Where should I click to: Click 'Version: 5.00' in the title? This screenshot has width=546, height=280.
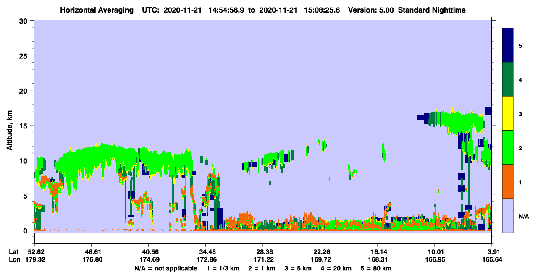[x=370, y=10]
